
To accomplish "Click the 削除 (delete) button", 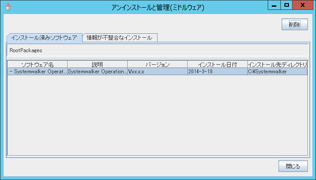I will [295, 24].
